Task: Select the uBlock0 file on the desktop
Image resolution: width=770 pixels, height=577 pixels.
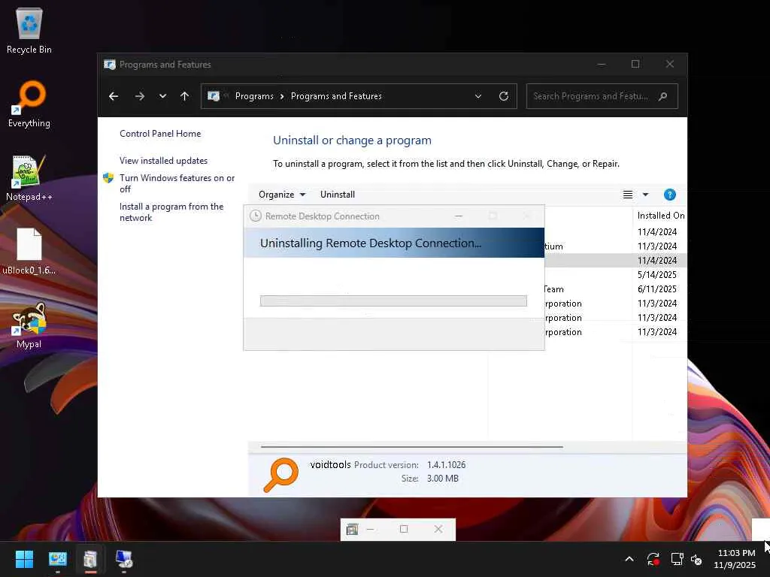Action: click(29, 252)
